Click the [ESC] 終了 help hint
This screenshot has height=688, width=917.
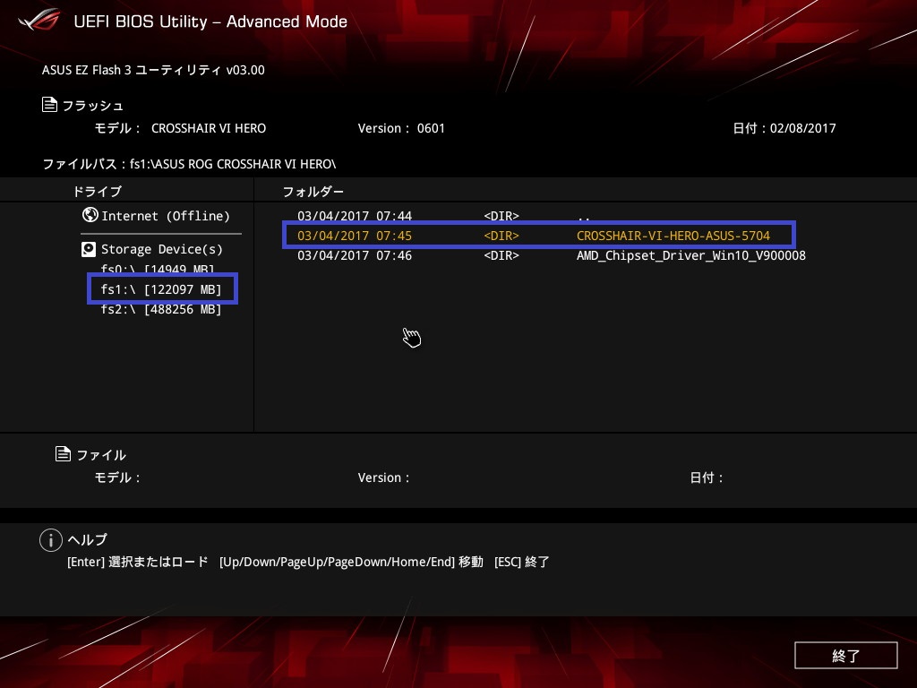pyautogui.click(x=522, y=562)
